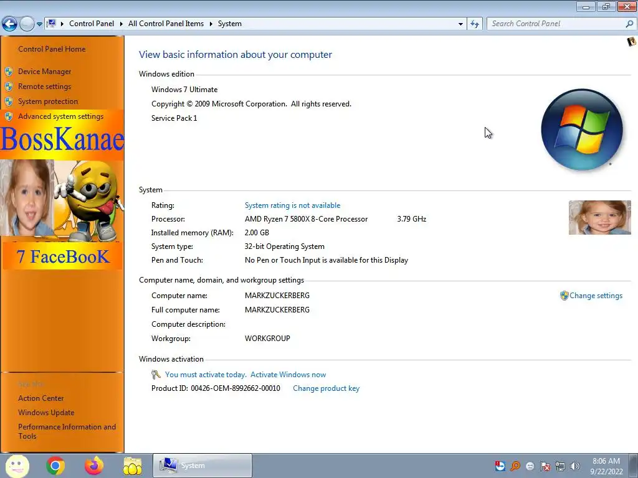638x478 pixels.
Task: Click gray face tray icon
Action: pyautogui.click(x=530, y=466)
